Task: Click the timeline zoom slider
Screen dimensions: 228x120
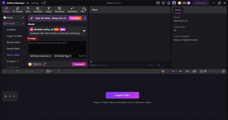Action: coord(213,71)
